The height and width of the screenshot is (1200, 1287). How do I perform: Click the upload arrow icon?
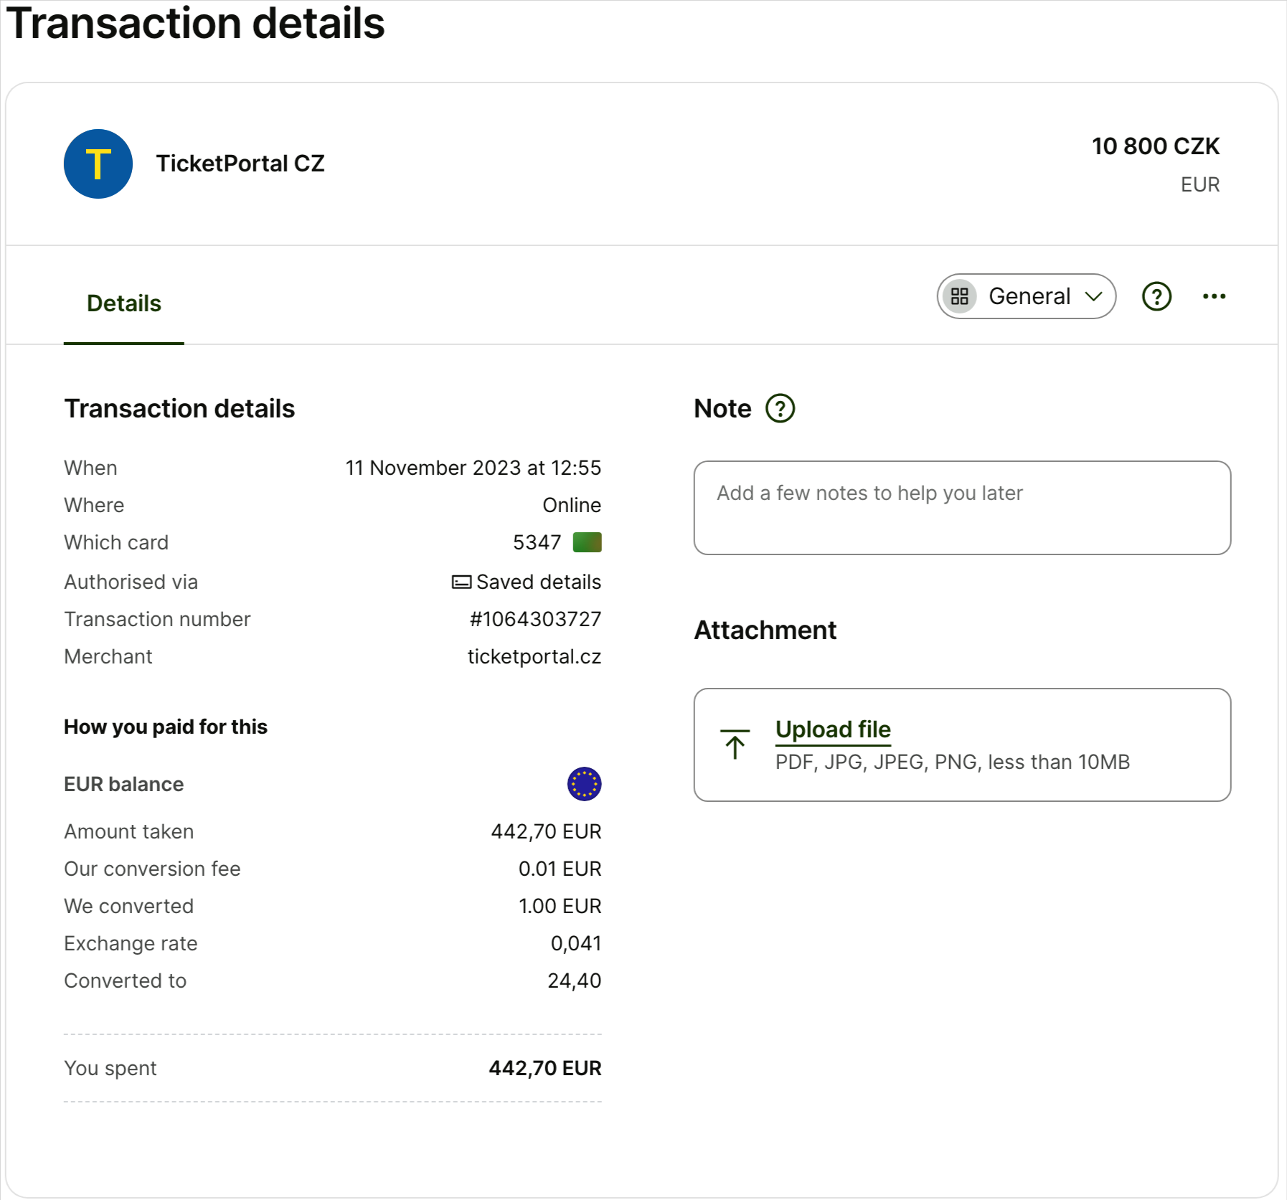pyautogui.click(x=735, y=745)
